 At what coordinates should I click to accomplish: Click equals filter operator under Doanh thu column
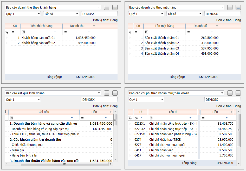[x=66, y=32]
